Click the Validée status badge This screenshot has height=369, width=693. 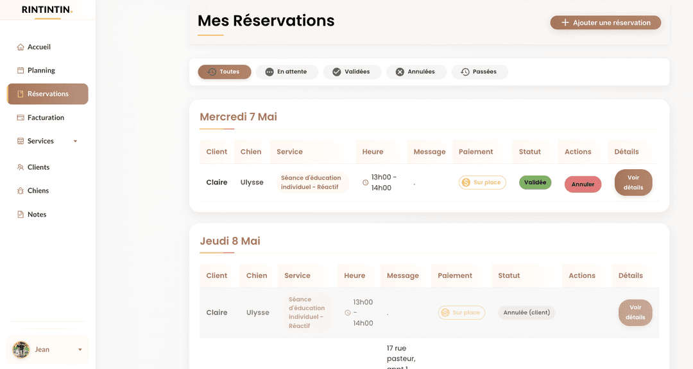coord(535,183)
